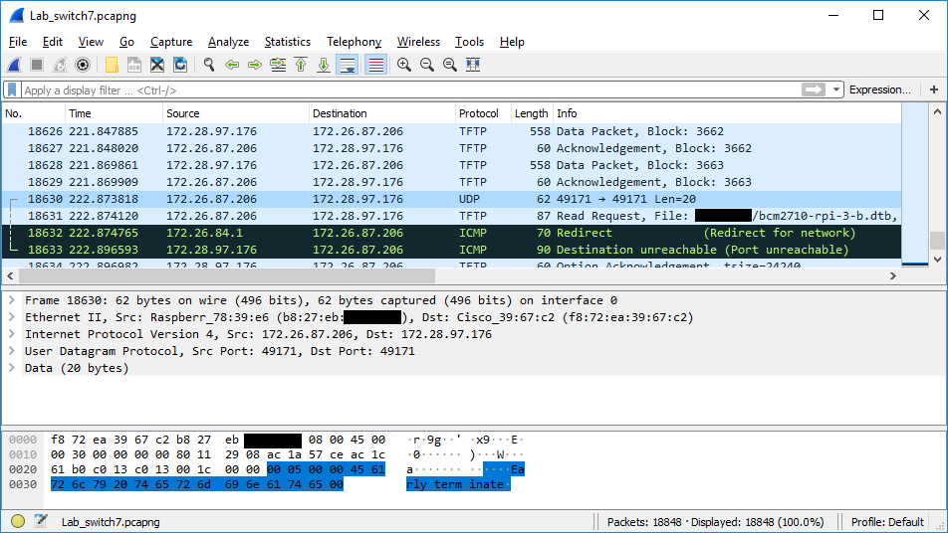Viewport: 948px width, 533px height.
Task: Open recent display filters dropdown
Action: click(836, 89)
